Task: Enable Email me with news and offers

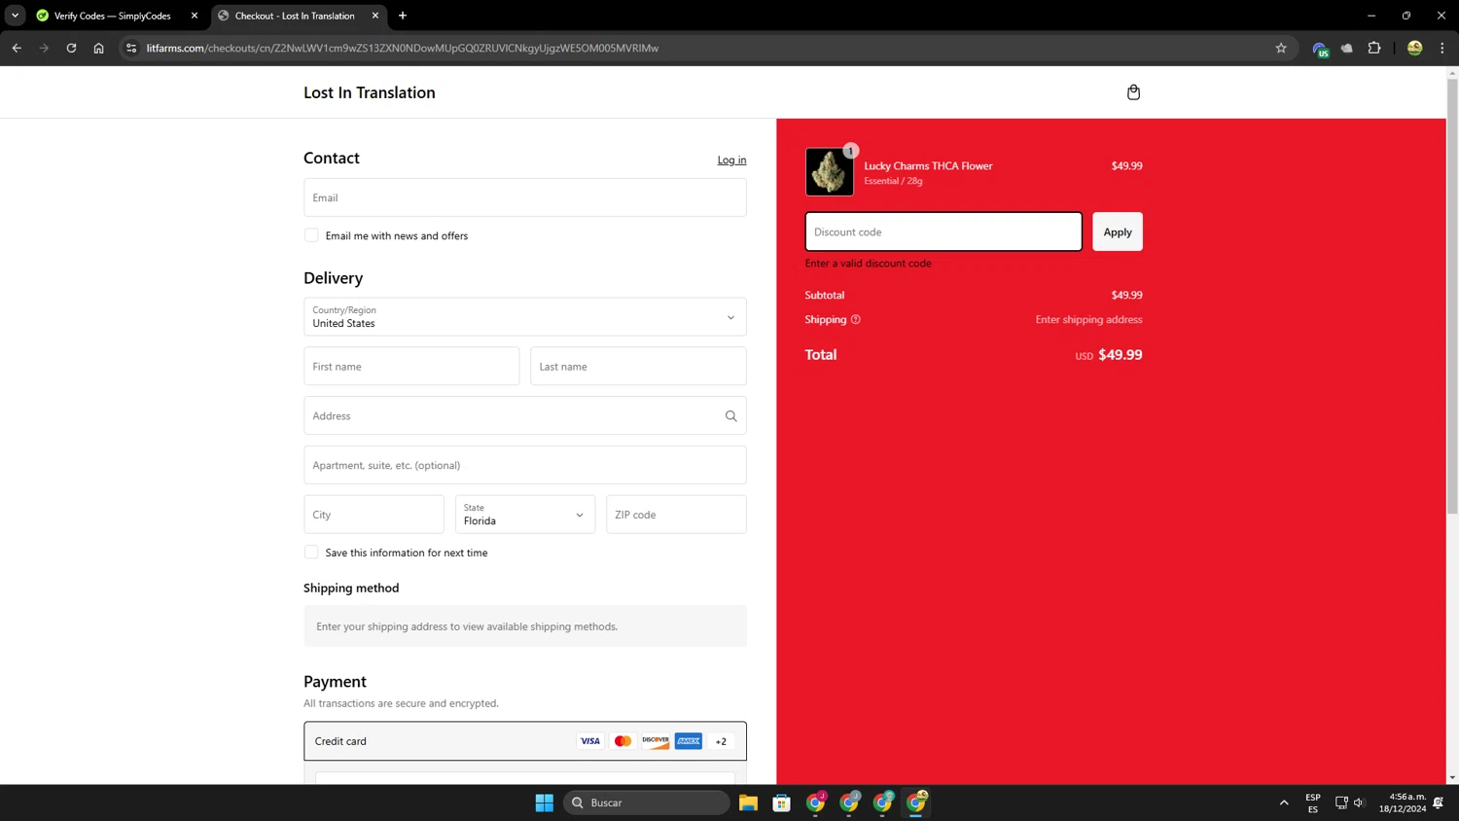Action: point(311,235)
